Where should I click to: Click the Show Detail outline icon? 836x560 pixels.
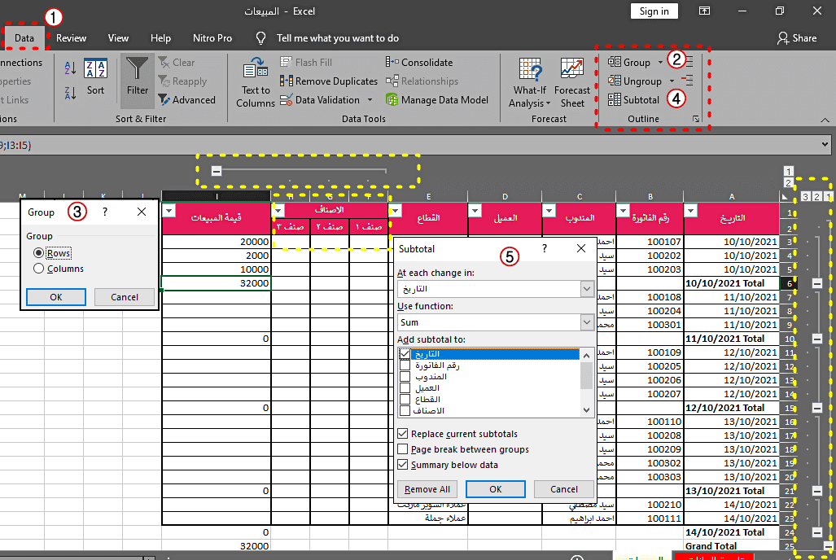click(x=690, y=63)
